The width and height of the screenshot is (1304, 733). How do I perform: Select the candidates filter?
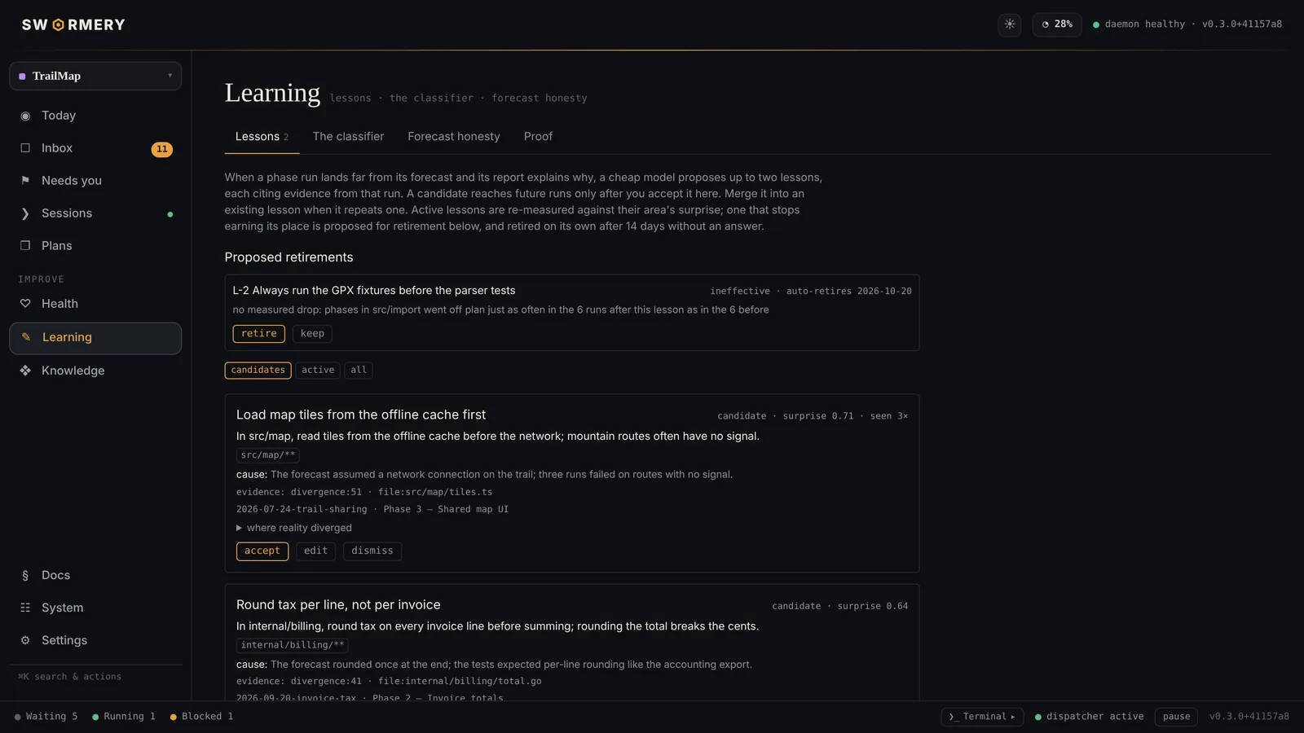pos(258,371)
